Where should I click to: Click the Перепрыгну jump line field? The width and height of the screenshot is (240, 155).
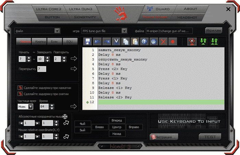41,69
